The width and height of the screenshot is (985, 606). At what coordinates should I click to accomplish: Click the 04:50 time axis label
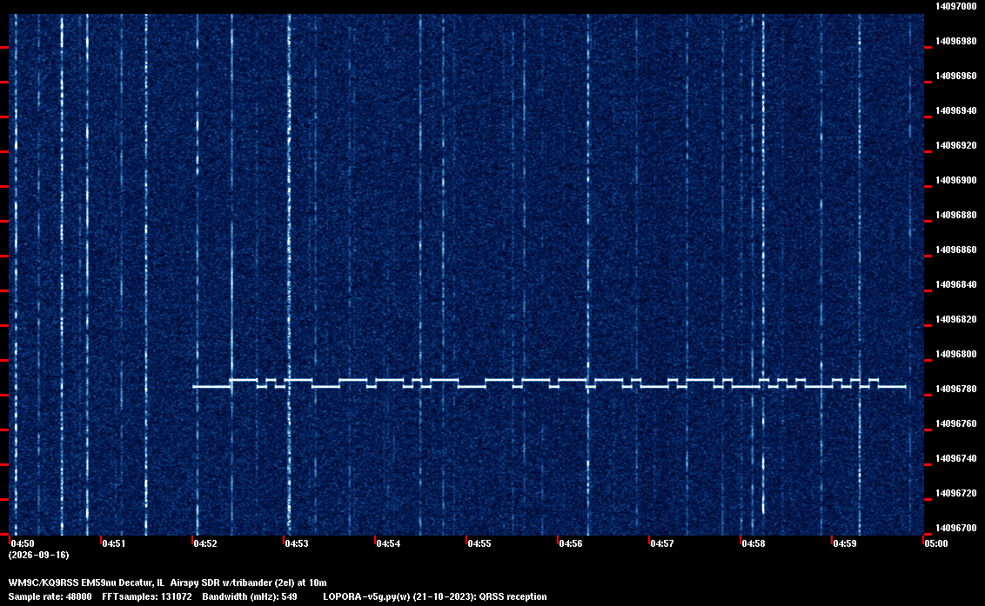pyautogui.click(x=23, y=543)
